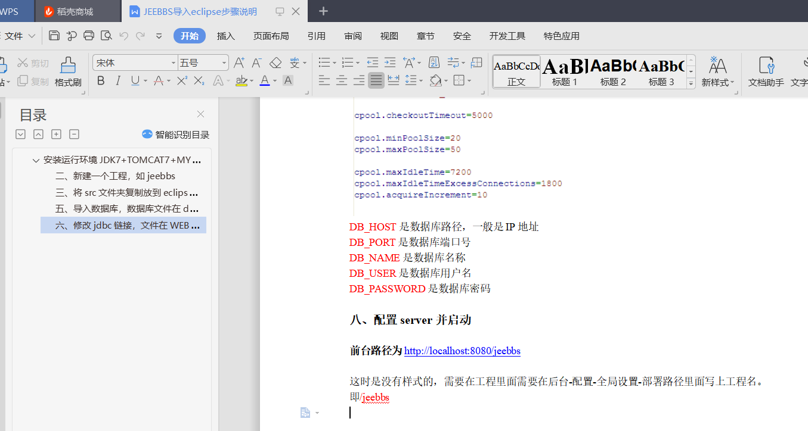808x431 pixels.
Task: Open the 插入 (Insert) ribbon tab
Action: tap(226, 36)
